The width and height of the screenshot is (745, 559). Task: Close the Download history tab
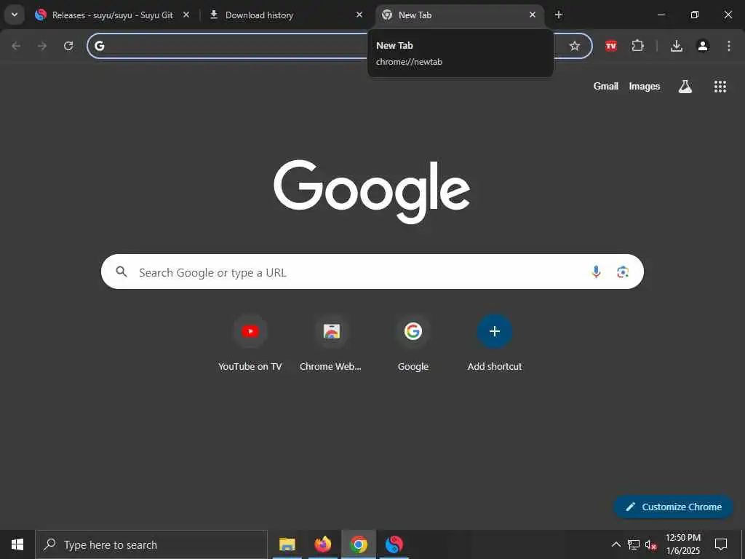click(x=359, y=15)
